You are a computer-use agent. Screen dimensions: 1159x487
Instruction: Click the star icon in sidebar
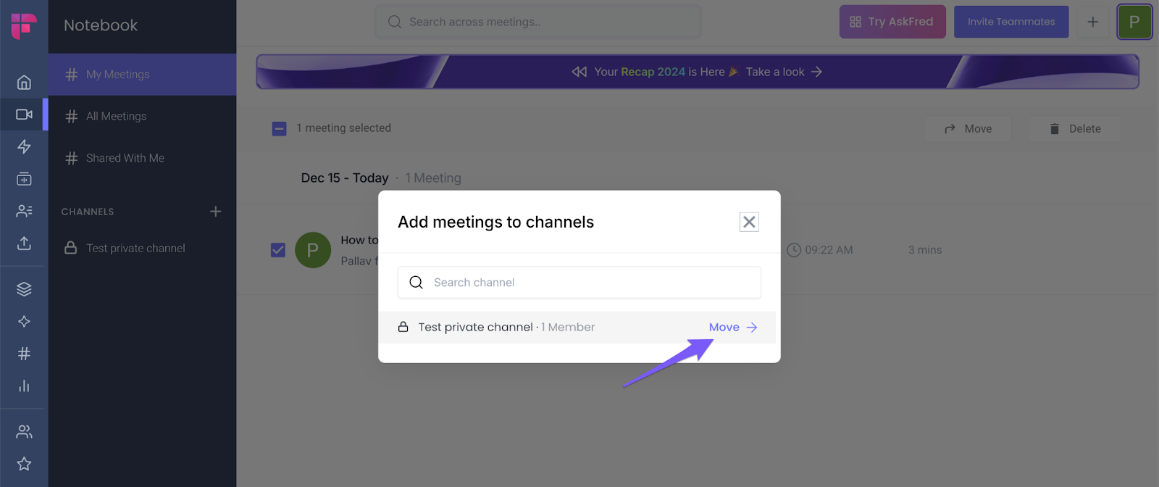pyautogui.click(x=24, y=464)
